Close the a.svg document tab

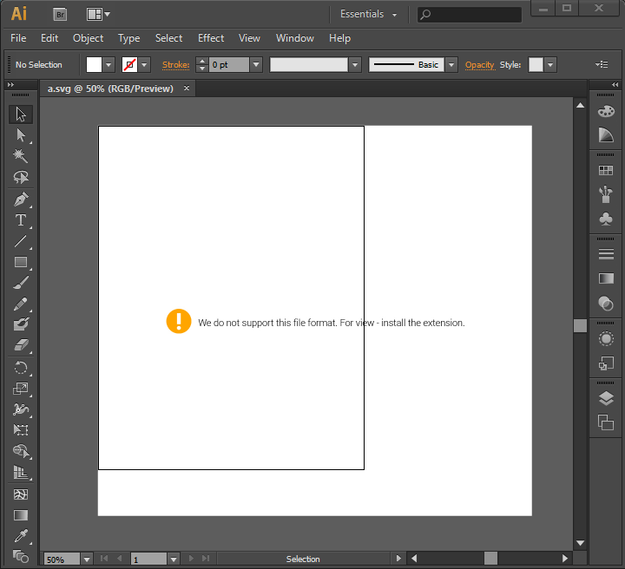tap(187, 88)
